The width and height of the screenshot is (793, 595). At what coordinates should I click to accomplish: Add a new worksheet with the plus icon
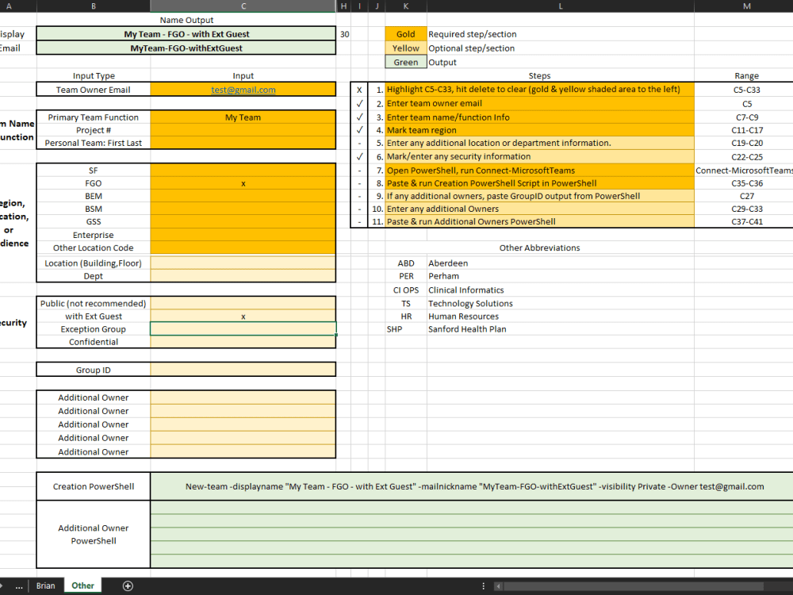(x=127, y=585)
